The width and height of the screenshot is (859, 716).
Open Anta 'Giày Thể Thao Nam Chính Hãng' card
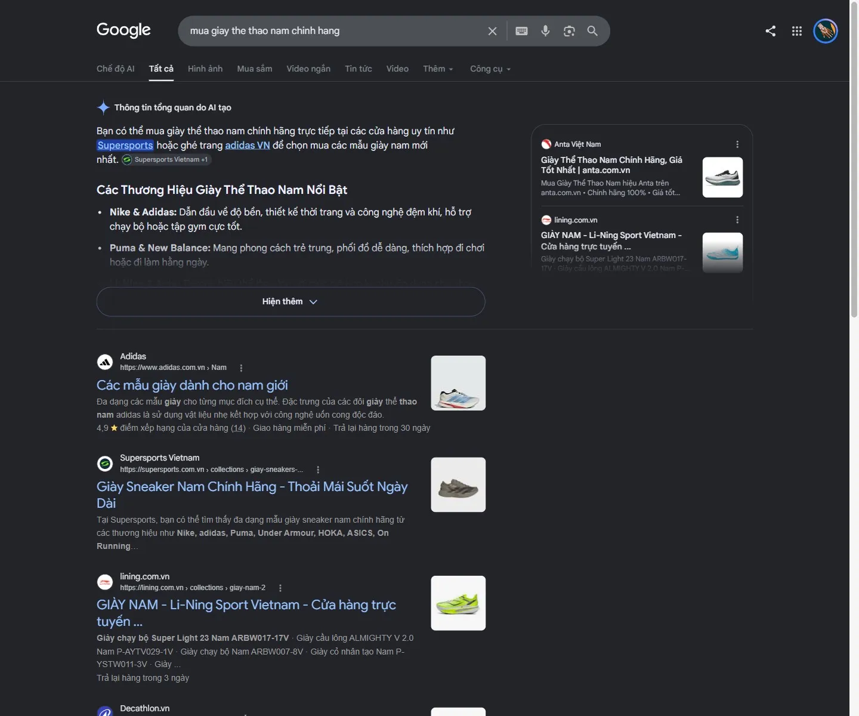tap(611, 165)
